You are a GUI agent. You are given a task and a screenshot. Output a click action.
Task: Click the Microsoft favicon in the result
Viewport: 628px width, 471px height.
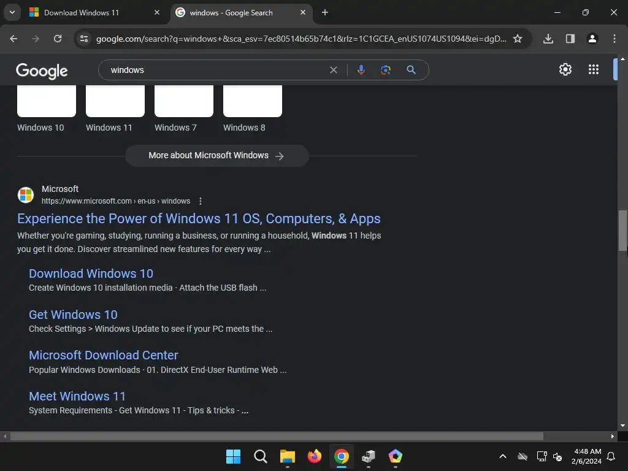pyautogui.click(x=26, y=195)
